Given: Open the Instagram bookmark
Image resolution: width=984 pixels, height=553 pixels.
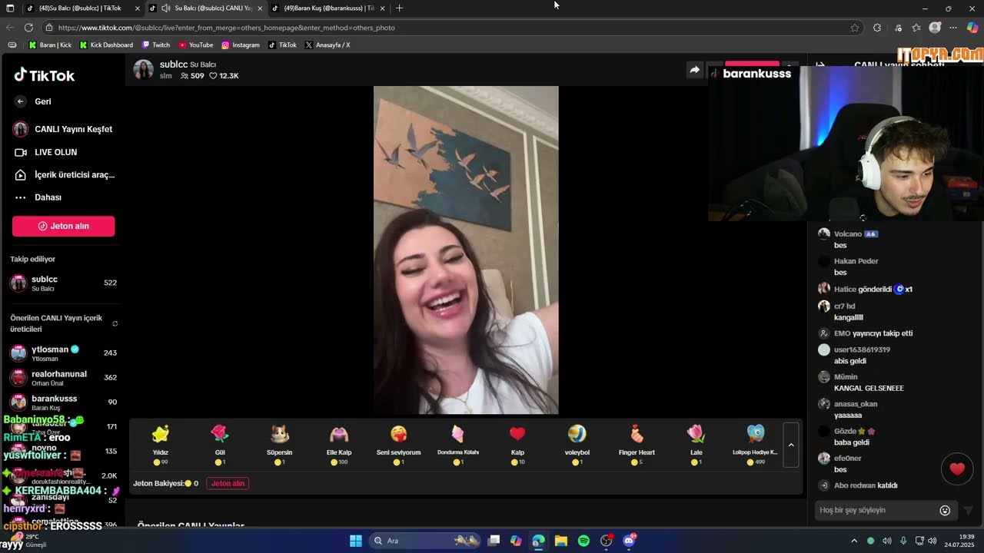Looking at the screenshot, I should 241,45.
